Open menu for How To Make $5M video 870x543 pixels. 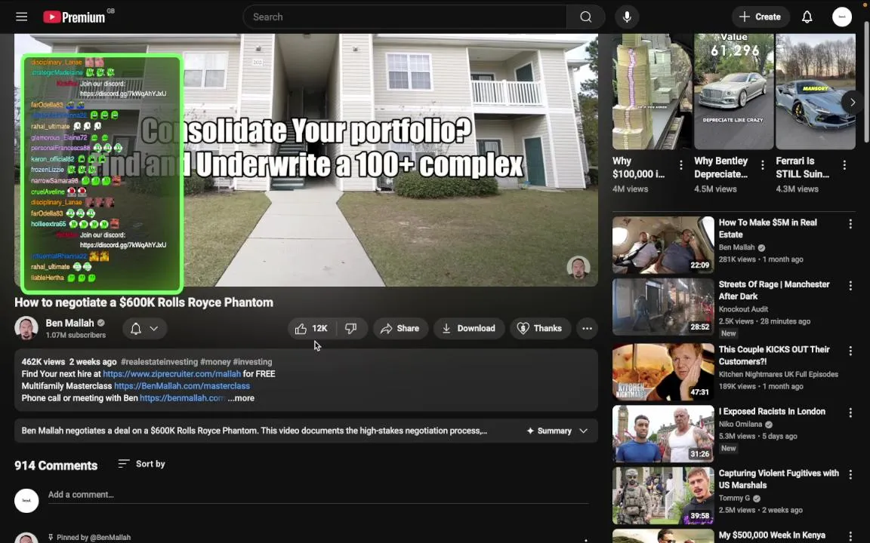(850, 224)
